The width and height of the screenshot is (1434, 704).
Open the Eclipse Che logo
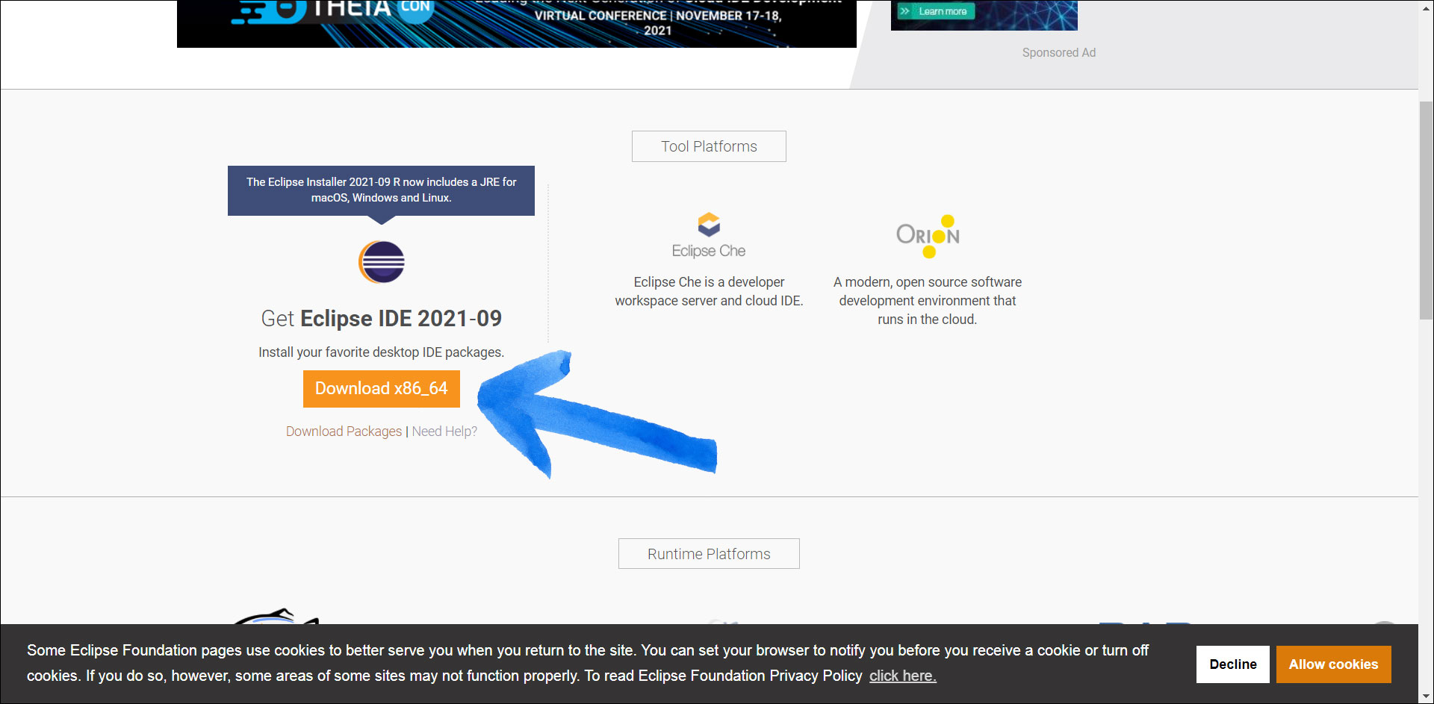709,236
